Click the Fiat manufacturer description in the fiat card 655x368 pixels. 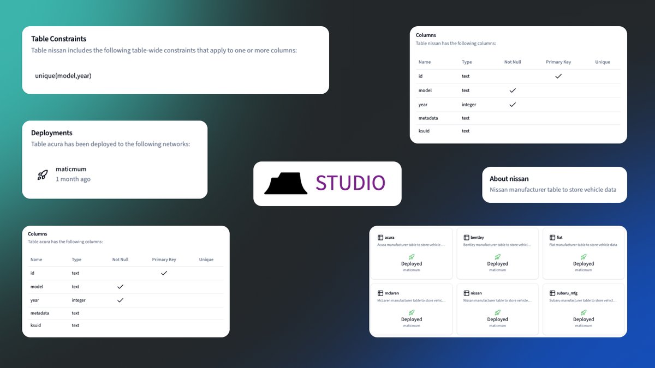tap(583, 245)
